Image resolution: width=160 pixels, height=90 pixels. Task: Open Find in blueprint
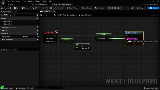click(45, 8)
